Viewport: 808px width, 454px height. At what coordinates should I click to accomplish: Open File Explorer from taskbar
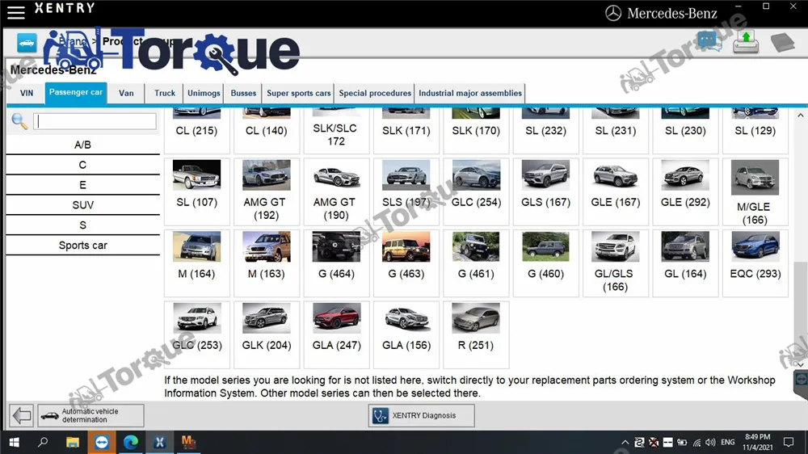[72, 442]
